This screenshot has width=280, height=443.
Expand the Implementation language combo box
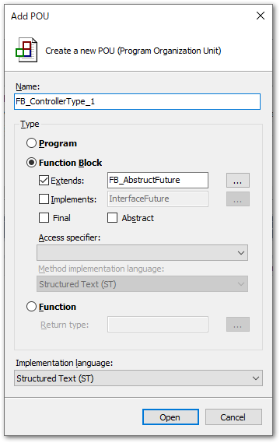[x=138, y=378]
